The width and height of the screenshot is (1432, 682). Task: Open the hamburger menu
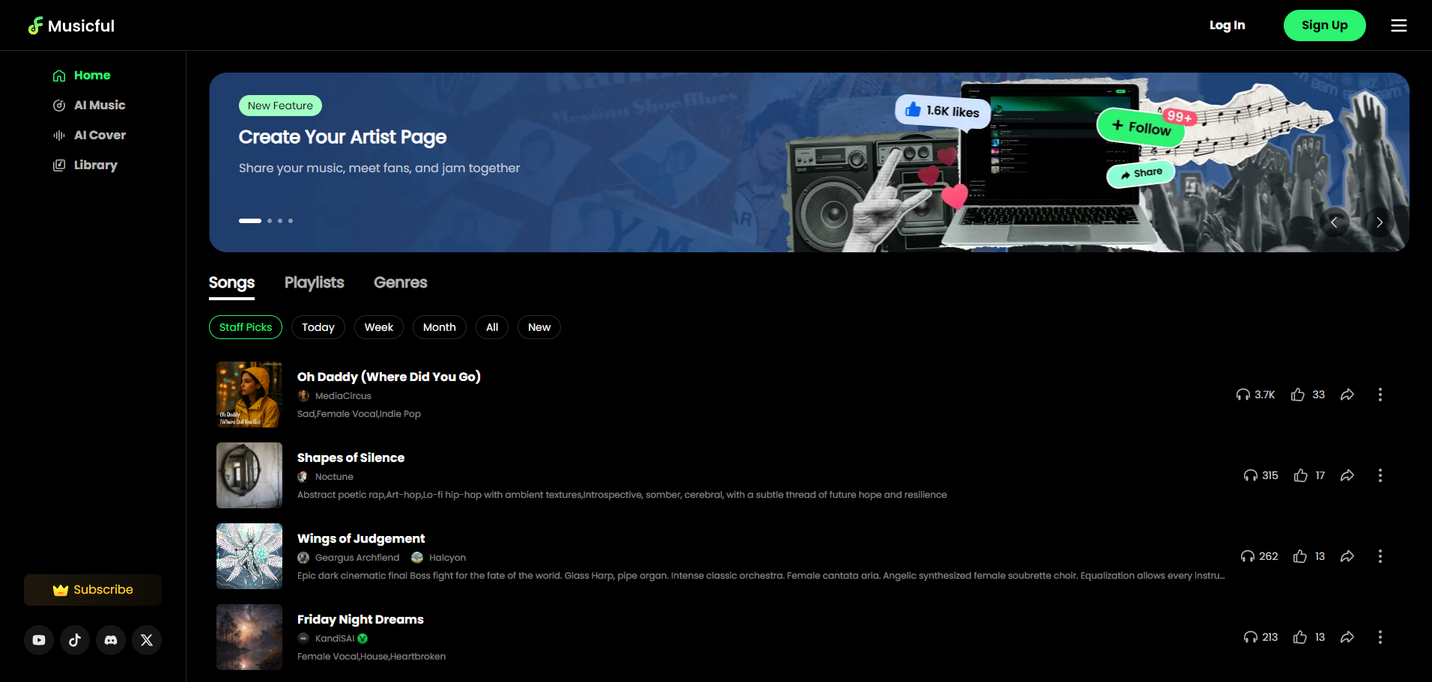[1398, 25]
